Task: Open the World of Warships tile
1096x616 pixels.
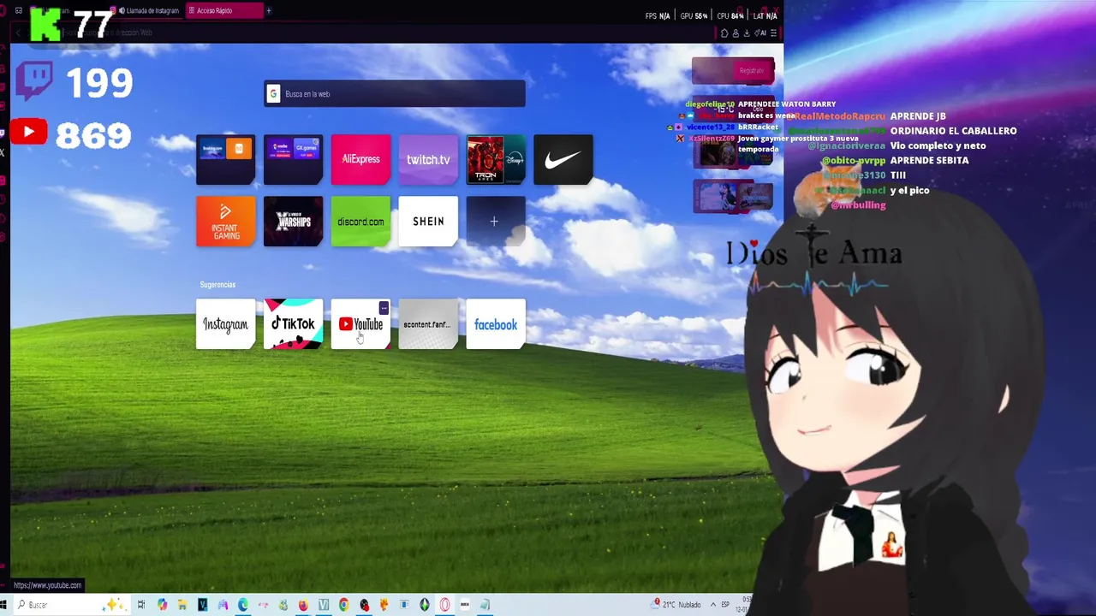Action: [x=293, y=222]
